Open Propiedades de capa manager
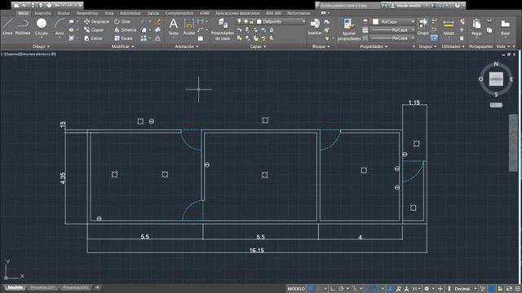 click(223, 29)
